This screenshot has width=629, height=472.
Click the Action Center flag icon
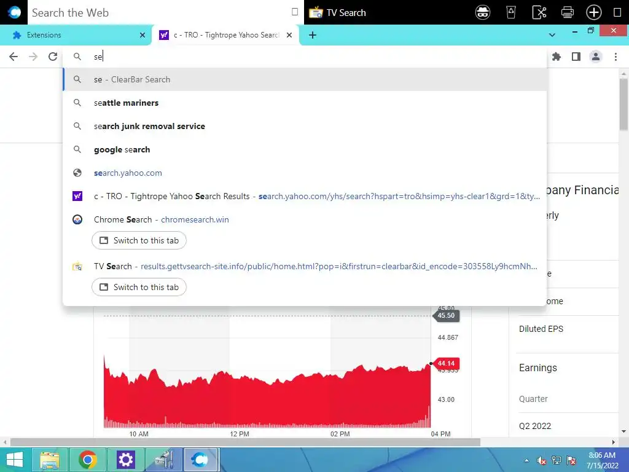coord(571,460)
